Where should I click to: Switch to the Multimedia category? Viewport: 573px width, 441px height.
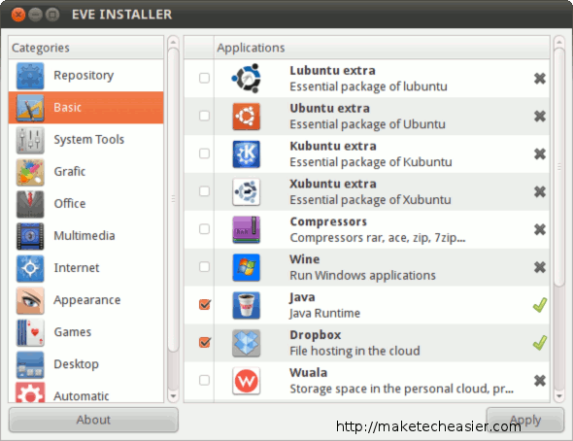(85, 236)
